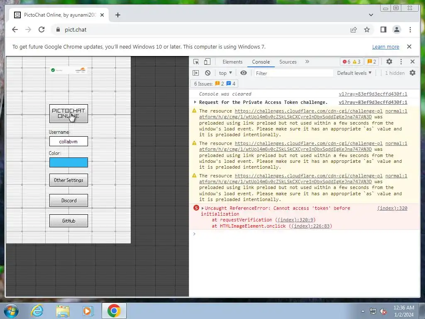Clear the console
Image resolution: width=425 pixels, height=319 pixels.
(208, 73)
